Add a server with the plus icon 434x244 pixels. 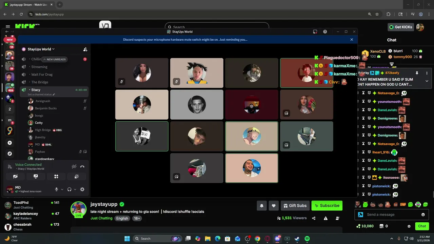10,143
